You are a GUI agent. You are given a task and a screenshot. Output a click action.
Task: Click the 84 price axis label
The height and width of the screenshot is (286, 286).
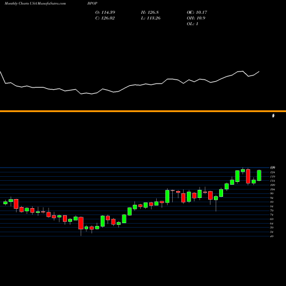[272, 206]
